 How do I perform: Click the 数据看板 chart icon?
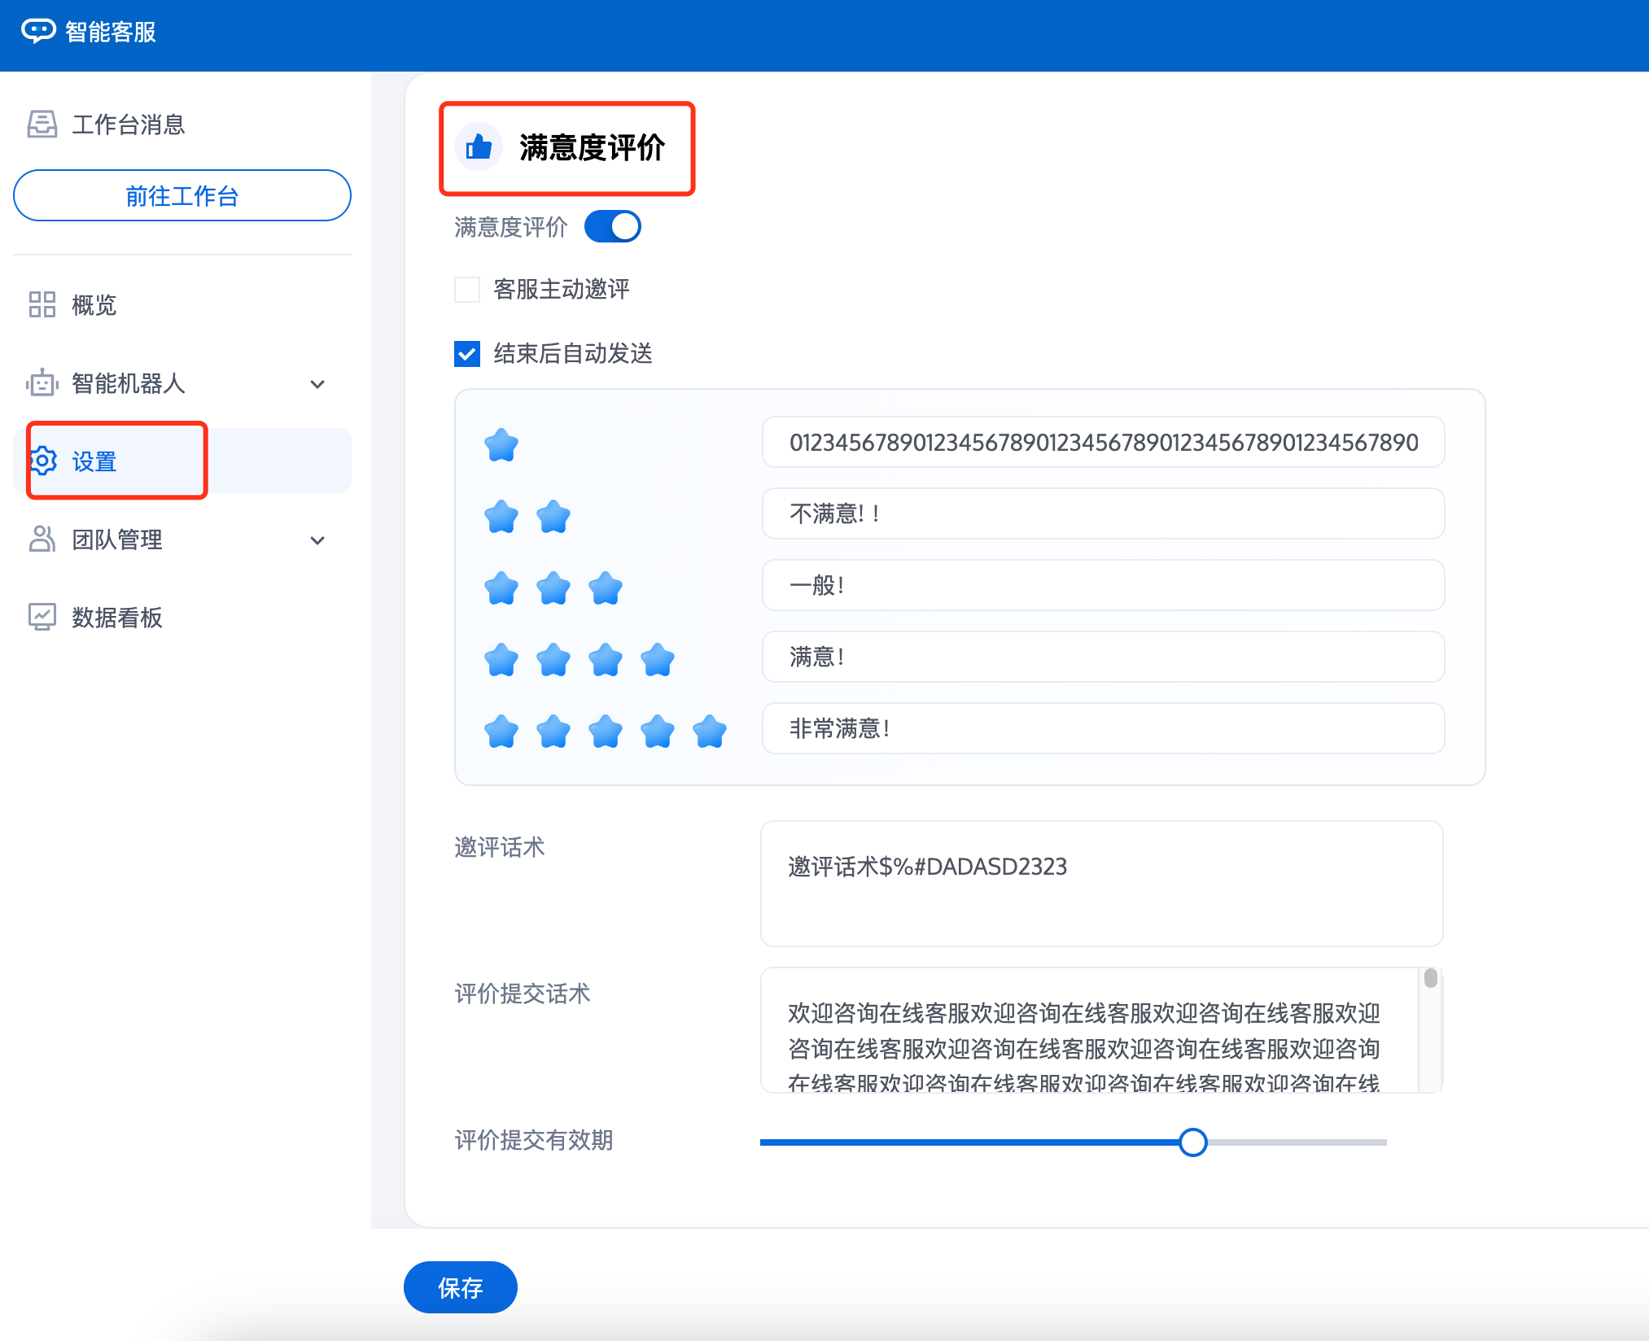coord(42,617)
